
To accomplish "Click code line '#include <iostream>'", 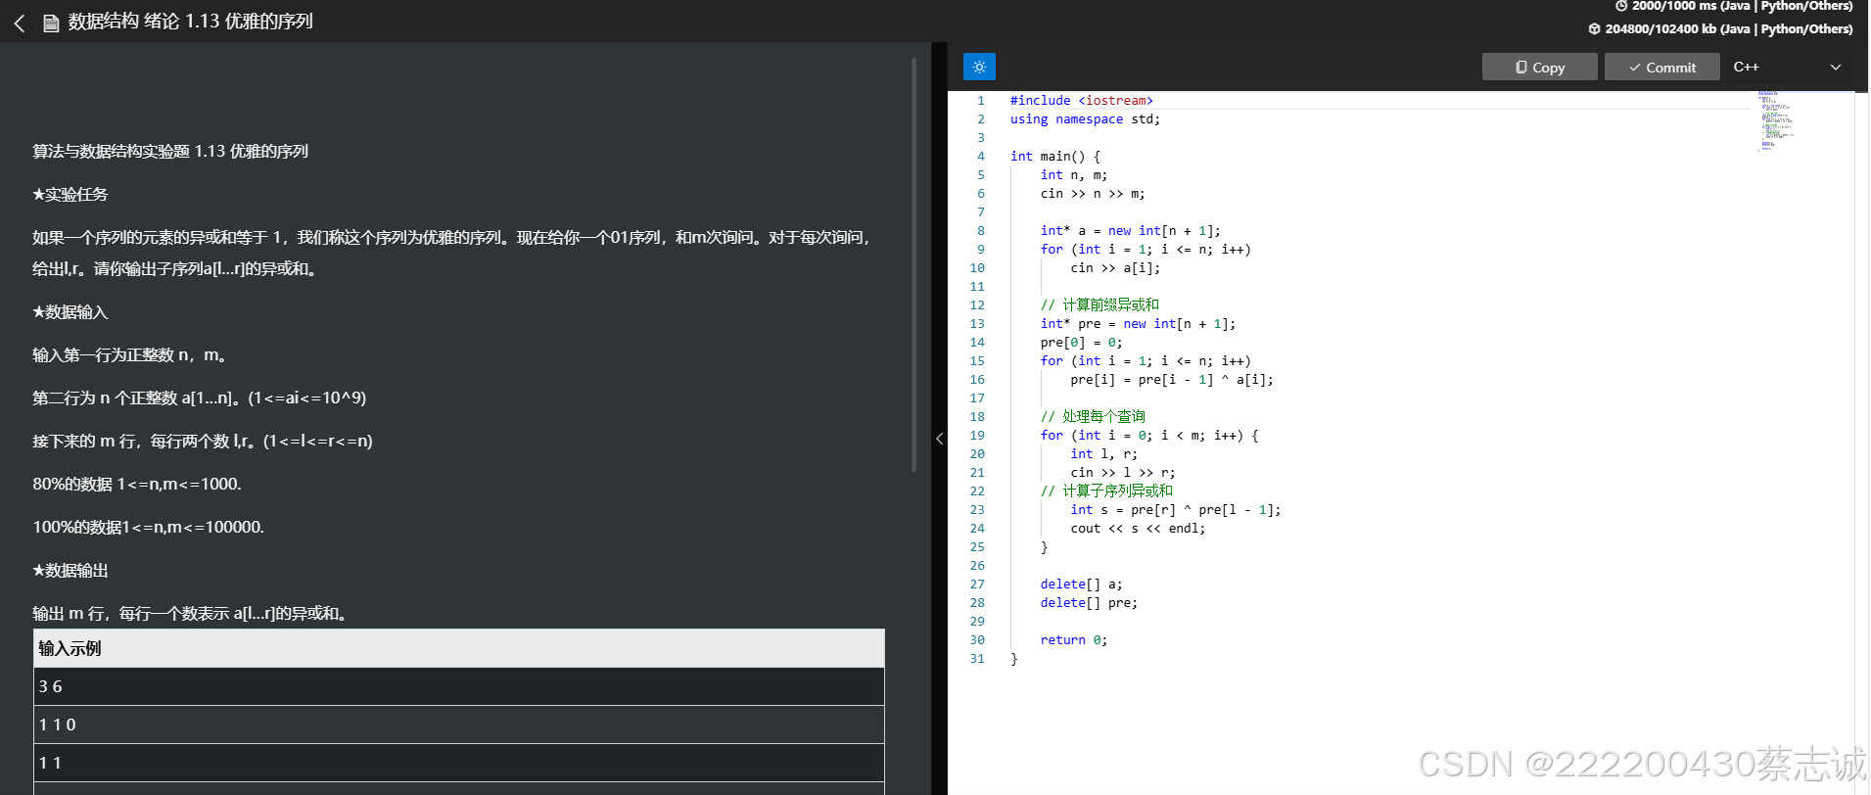I will pos(1082,100).
